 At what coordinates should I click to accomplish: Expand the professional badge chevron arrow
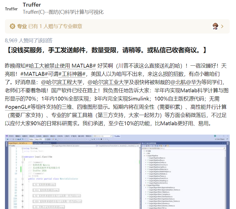[222, 26]
